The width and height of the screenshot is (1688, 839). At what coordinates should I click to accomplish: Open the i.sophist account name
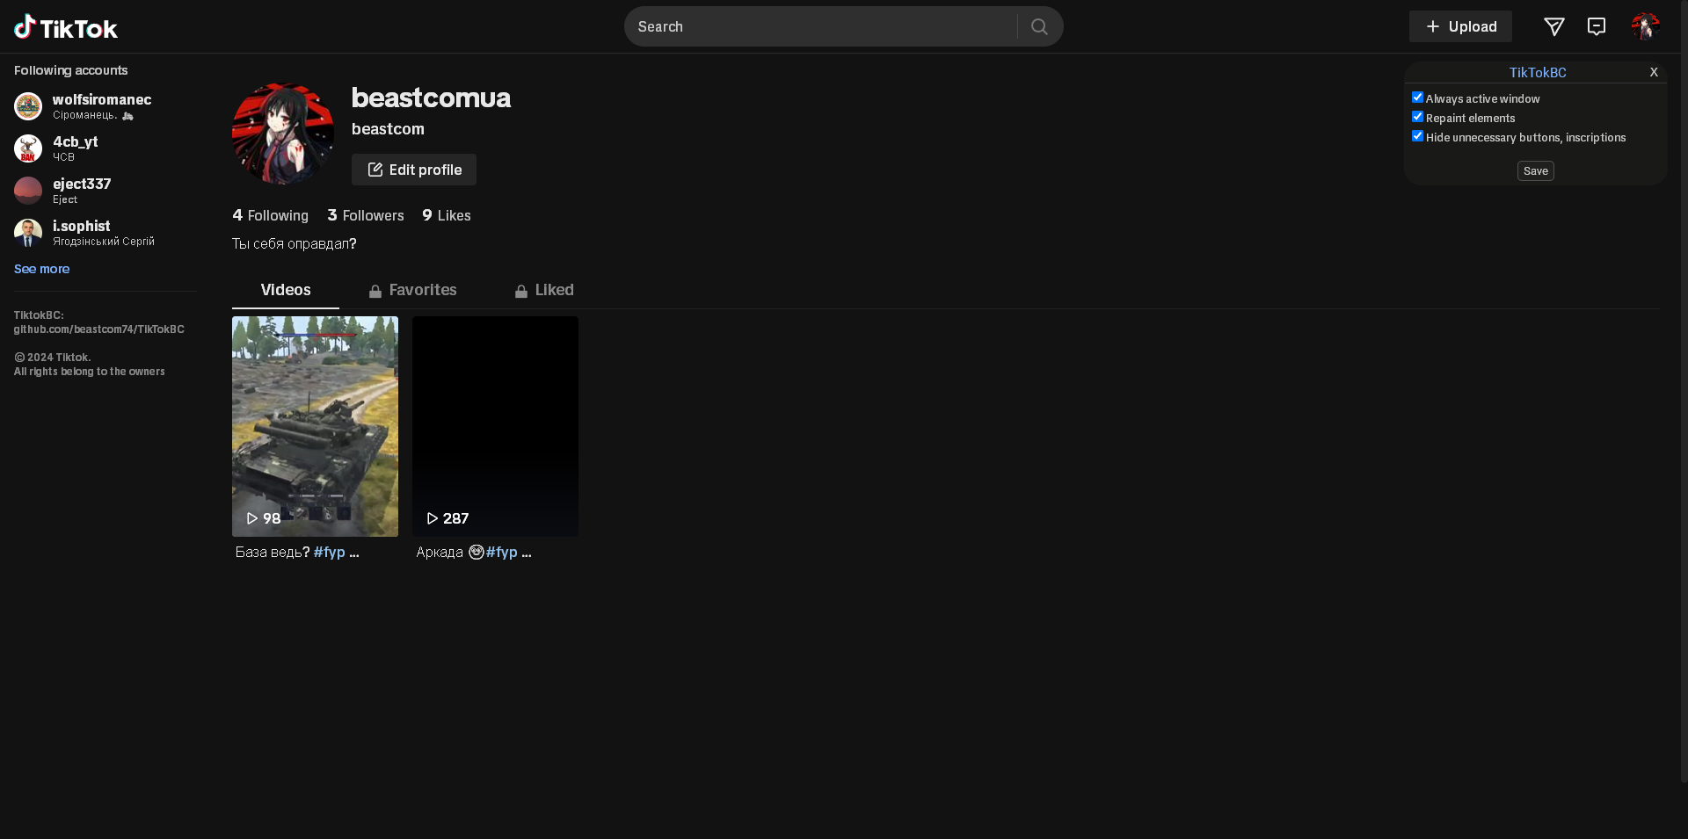[x=82, y=226]
